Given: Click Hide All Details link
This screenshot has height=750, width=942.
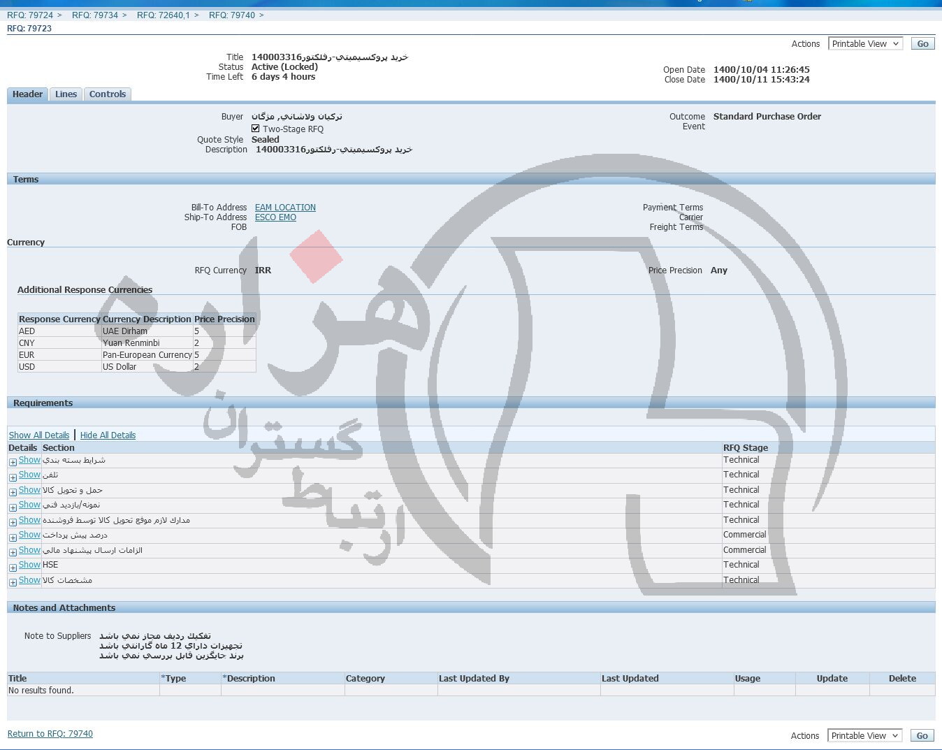Looking at the screenshot, I should coord(108,435).
